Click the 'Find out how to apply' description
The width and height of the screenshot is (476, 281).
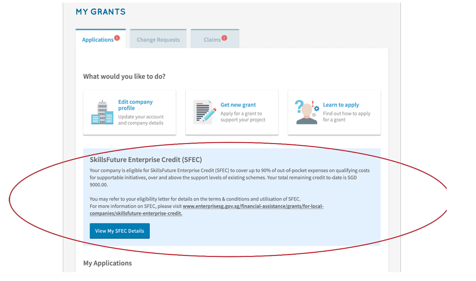tap(346, 117)
